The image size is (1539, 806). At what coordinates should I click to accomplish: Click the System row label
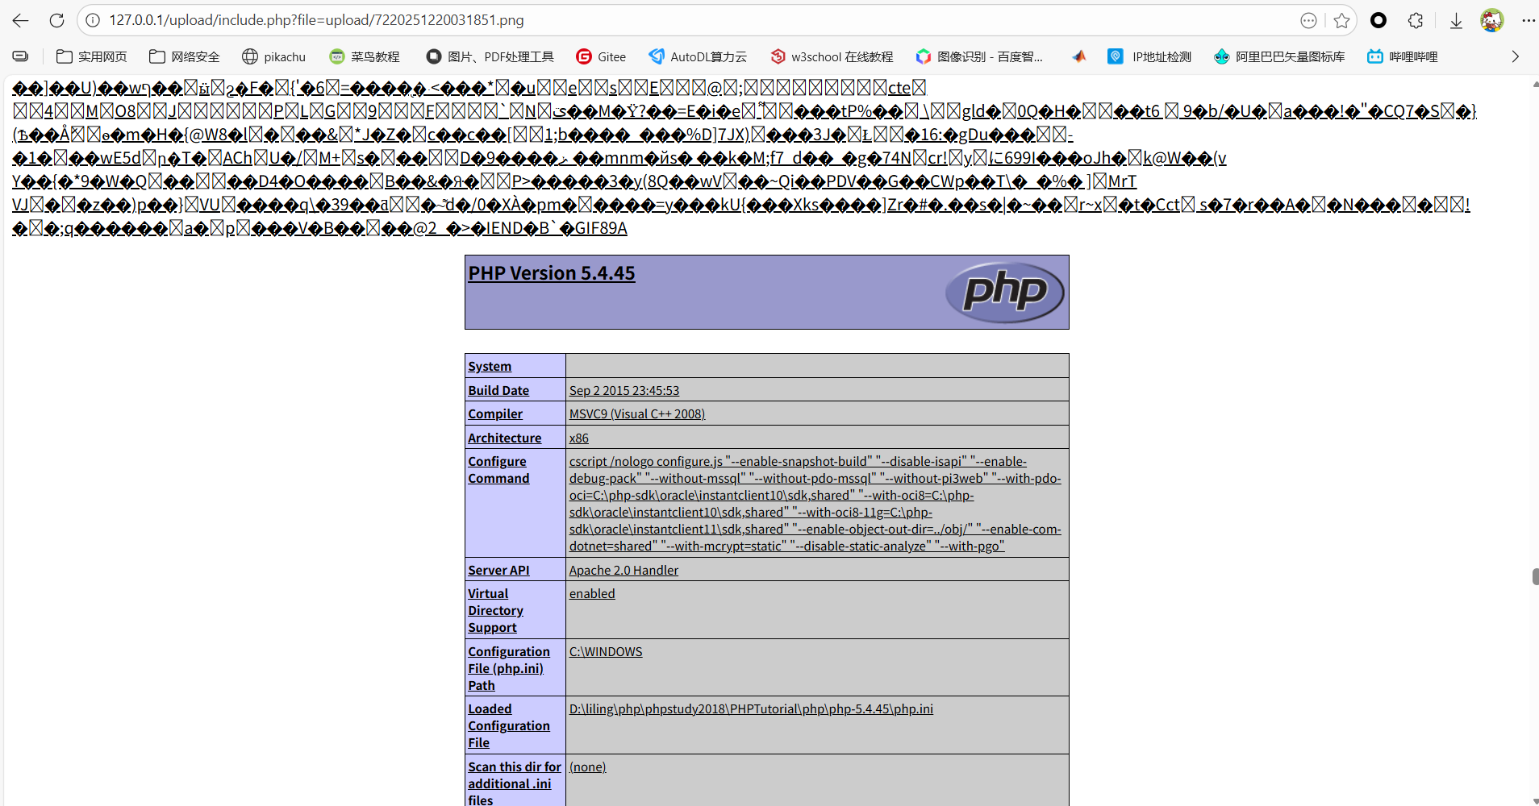coord(490,366)
